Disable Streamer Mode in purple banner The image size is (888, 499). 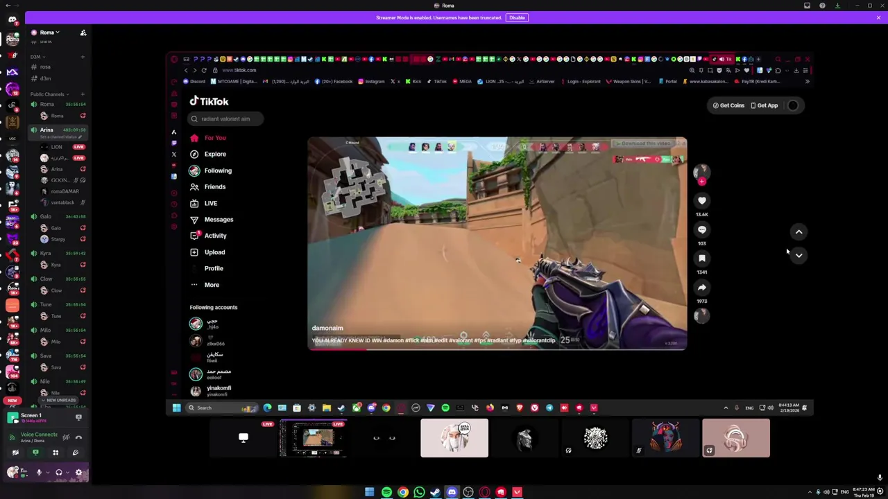point(517,17)
